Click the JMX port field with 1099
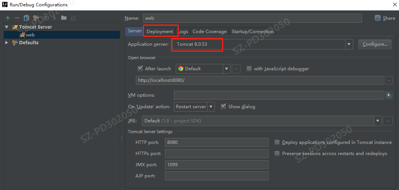 [x=217, y=165]
